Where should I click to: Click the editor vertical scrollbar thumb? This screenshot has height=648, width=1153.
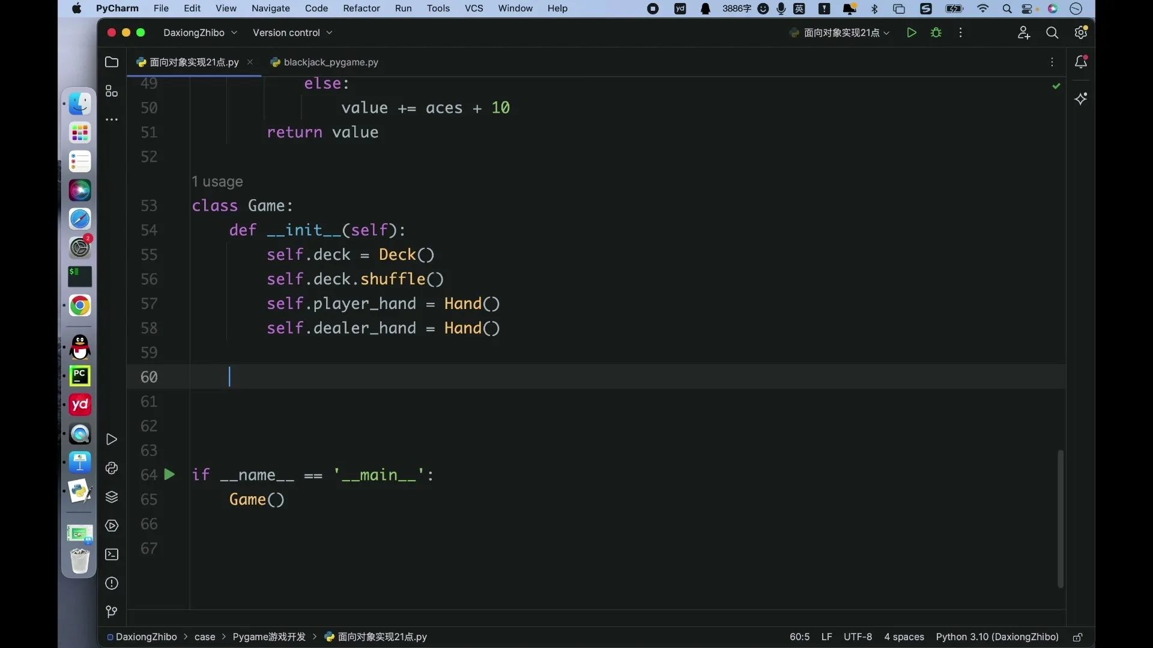pyautogui.click(x=1061, y=519)
